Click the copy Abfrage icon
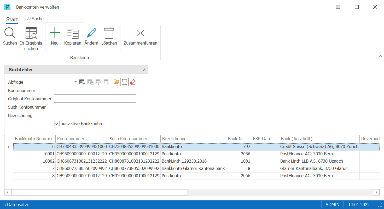 (x=90, y=82)
